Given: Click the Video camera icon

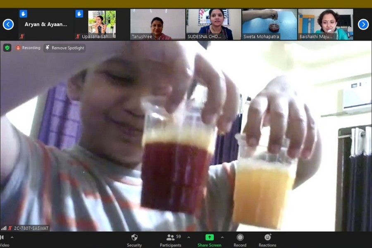Looking at the screenshot, I should click(x=2, y=238).
